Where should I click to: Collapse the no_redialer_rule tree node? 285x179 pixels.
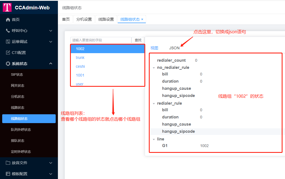click(154, 67)
